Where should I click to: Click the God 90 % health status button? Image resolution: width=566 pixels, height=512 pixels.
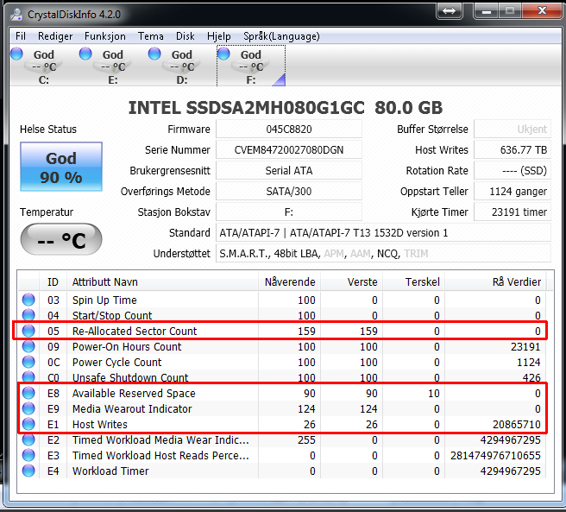pyautogui.click(x=61, y=167)
